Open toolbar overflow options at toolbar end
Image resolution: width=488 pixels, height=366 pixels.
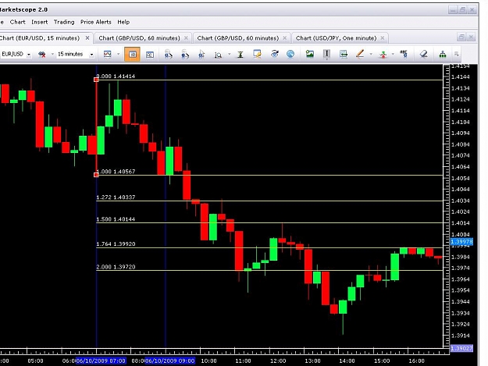tap(457, 54)
